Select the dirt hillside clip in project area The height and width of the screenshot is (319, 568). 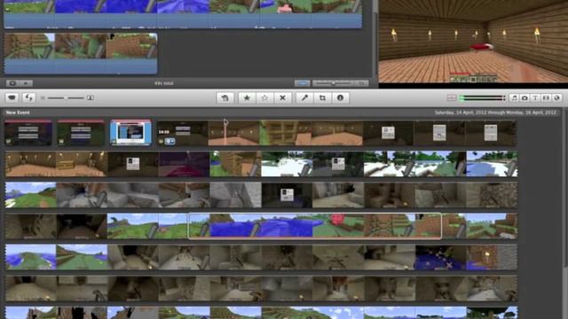tap(131, 46)
